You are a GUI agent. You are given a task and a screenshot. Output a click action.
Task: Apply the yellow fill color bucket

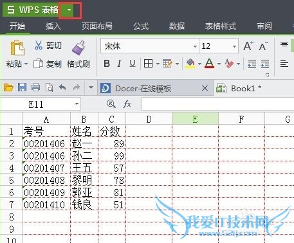[x=190, y=64]
